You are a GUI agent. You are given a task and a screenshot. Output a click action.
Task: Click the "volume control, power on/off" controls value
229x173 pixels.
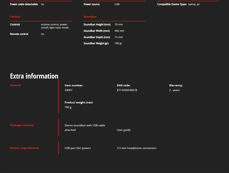point(55,26)
